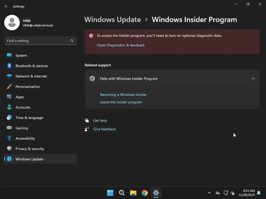The image size is (266, 199).
Task: Click the System monitor icon in sidebar
Action: click(9, 55)
